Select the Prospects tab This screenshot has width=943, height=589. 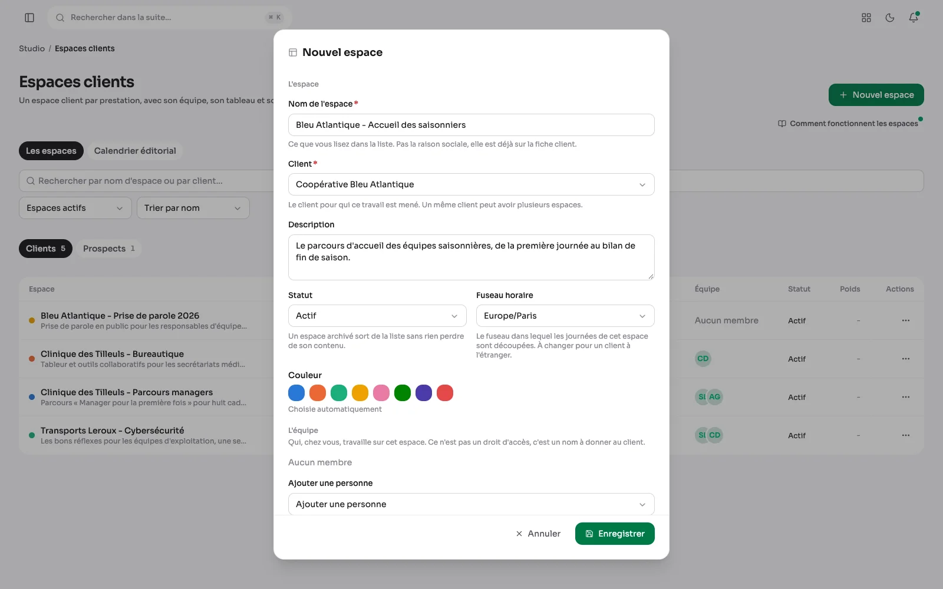point(109,249)
